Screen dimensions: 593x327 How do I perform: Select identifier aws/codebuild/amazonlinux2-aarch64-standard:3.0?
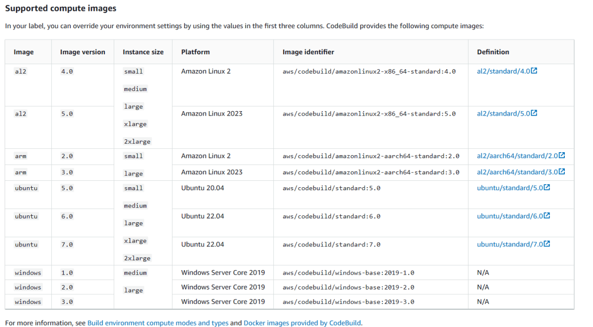(x=371, y=172)
